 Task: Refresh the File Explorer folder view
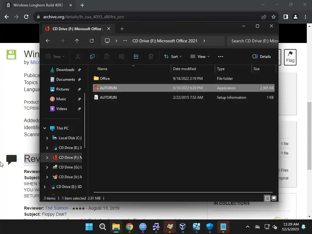pyautogui.click(x=91, y=41)
